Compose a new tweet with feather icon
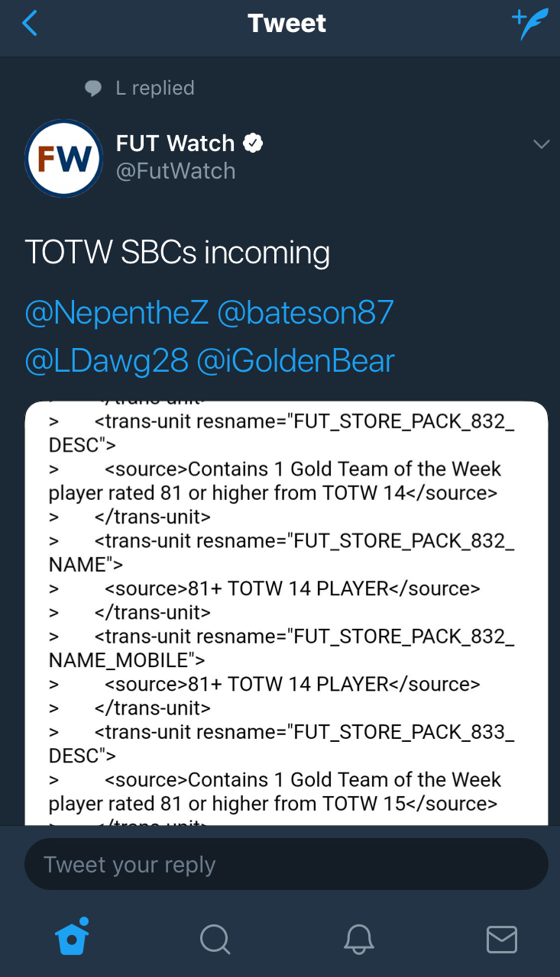This screenshot has width=560, height=977. coord(529,24)
